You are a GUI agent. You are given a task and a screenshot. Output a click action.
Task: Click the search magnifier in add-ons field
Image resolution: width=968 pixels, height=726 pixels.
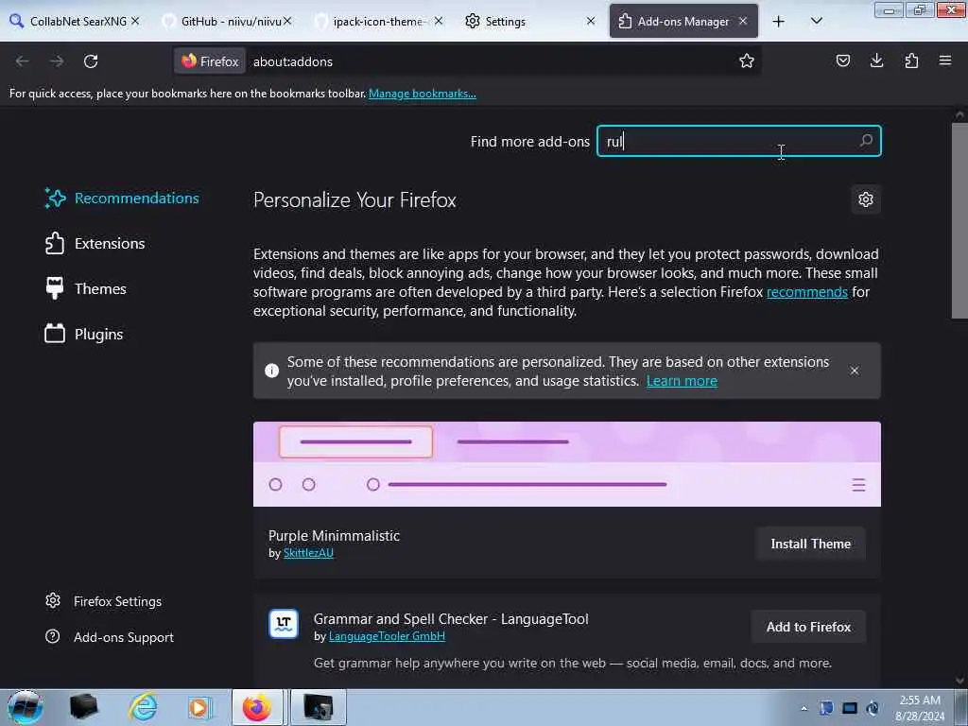tap(866, 141)
